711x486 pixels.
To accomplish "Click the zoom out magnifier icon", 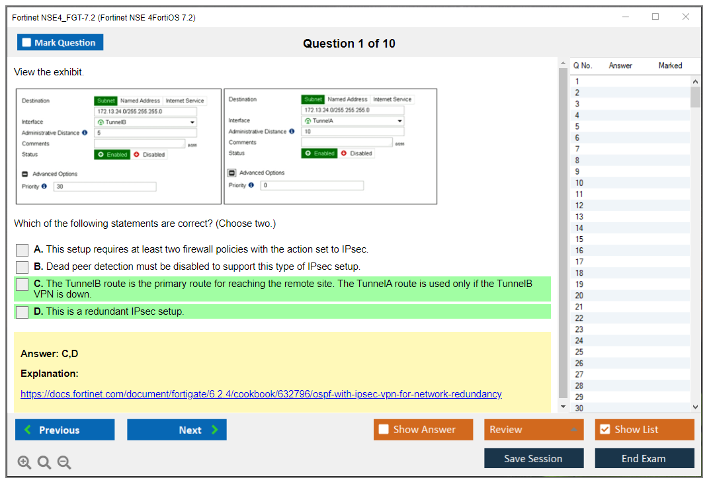I will (64, 463).
